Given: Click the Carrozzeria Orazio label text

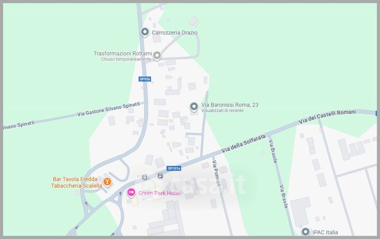Looking at the screenshot, I should [175, 32].
